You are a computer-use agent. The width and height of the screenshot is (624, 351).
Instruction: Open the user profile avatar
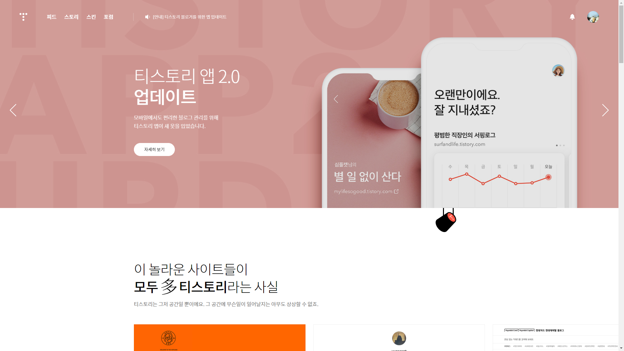pyautogui.click(x=593, y=17)
